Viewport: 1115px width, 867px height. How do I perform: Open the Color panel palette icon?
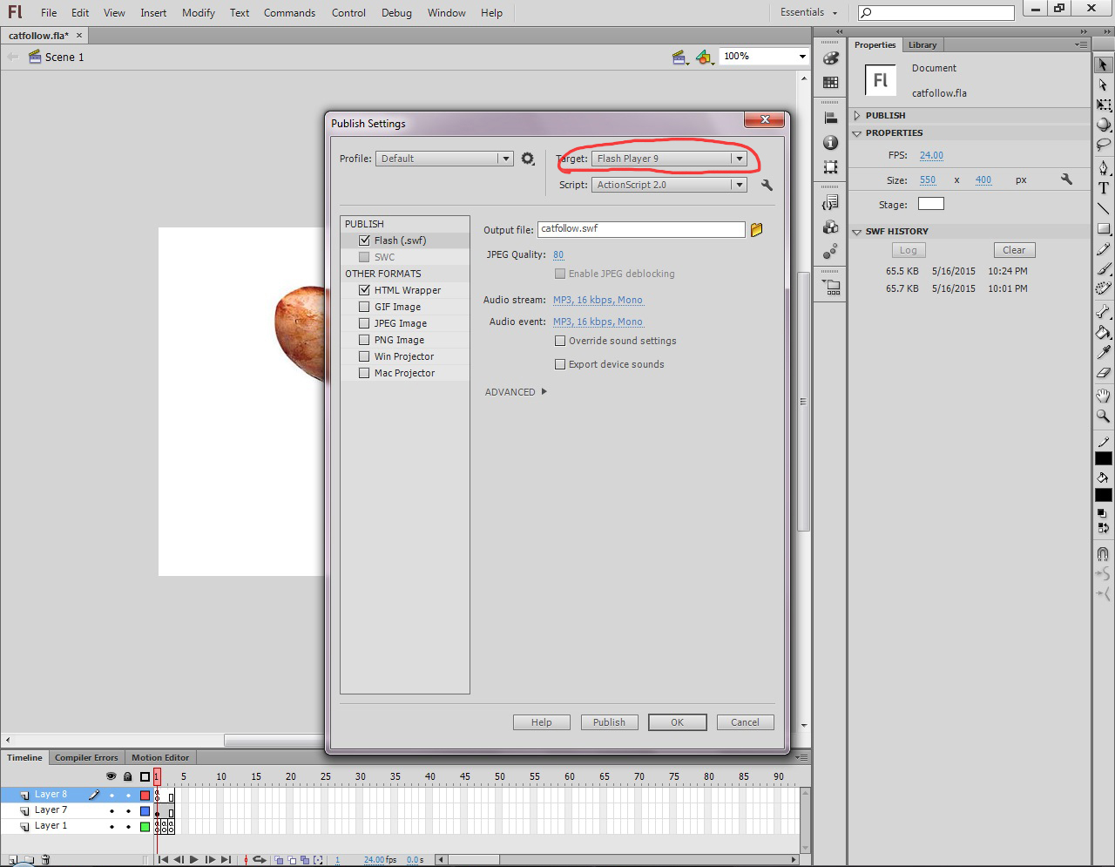pyautogui.click(x=831, y=58)
